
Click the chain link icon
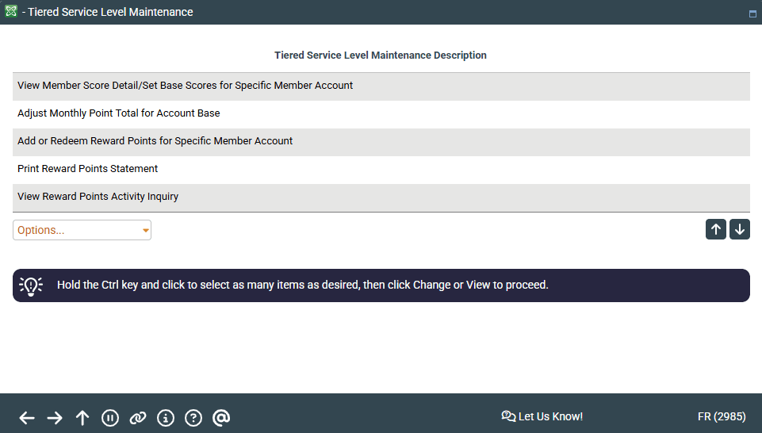[x=138, y=418]
